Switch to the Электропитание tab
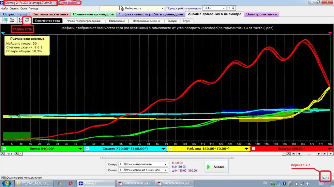This screenshot has width=334, height=187. tap(261, 14)
